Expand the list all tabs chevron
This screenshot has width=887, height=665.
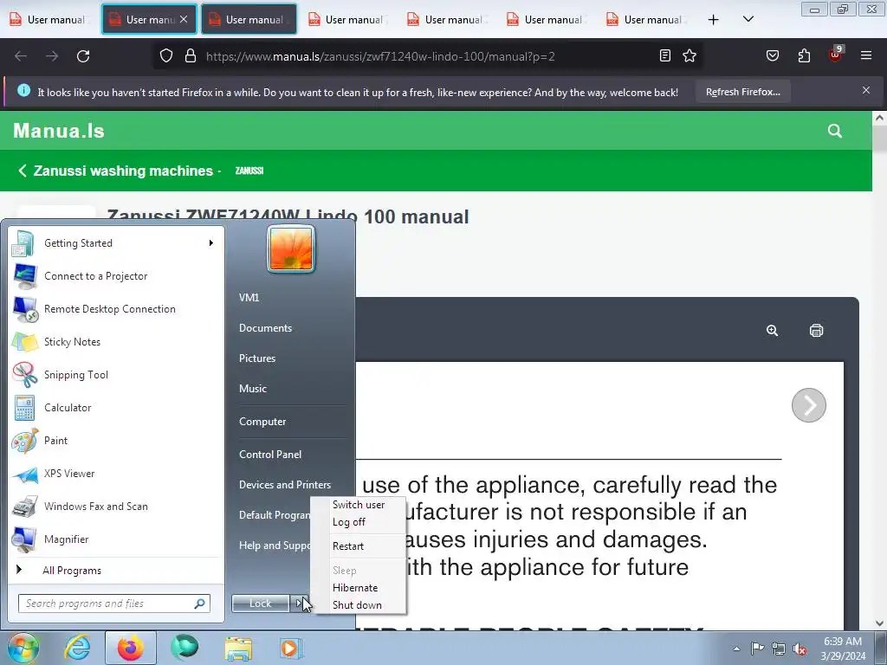tap(748, 20)
